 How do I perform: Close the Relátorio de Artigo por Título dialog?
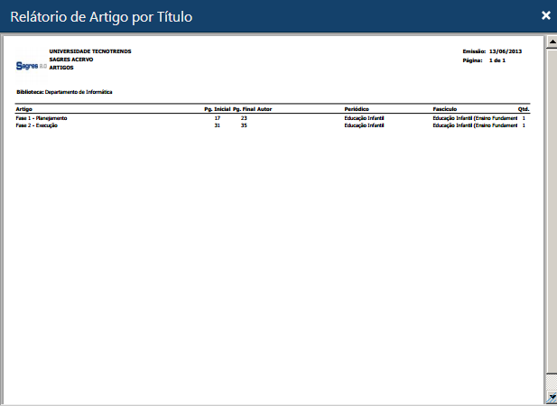545,15
